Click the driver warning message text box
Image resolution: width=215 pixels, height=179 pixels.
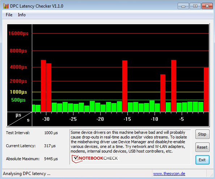[x=130, y=147]
